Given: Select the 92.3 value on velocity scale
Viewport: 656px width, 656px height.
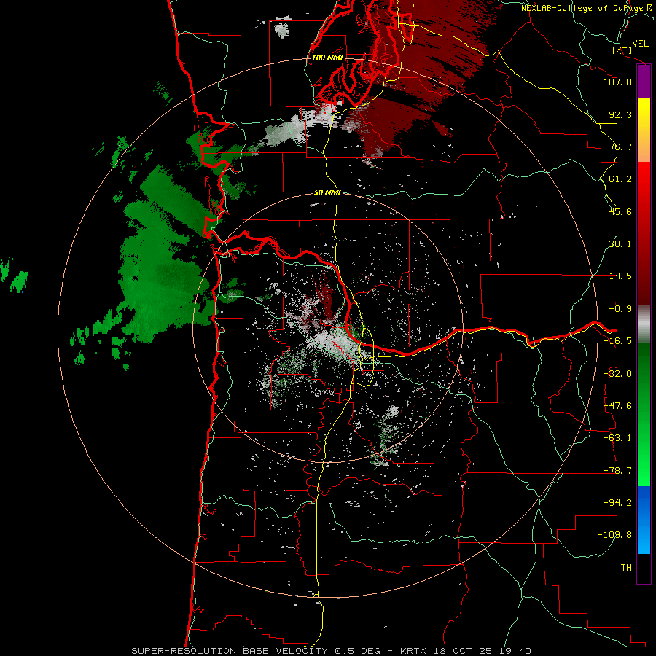Looking at the screenshot, I should [620, 114].
